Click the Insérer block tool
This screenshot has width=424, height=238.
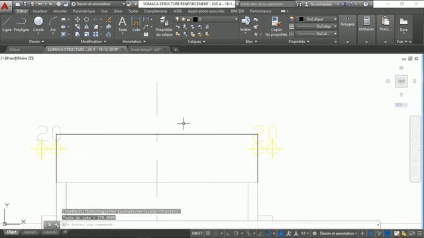click(246, 24)
